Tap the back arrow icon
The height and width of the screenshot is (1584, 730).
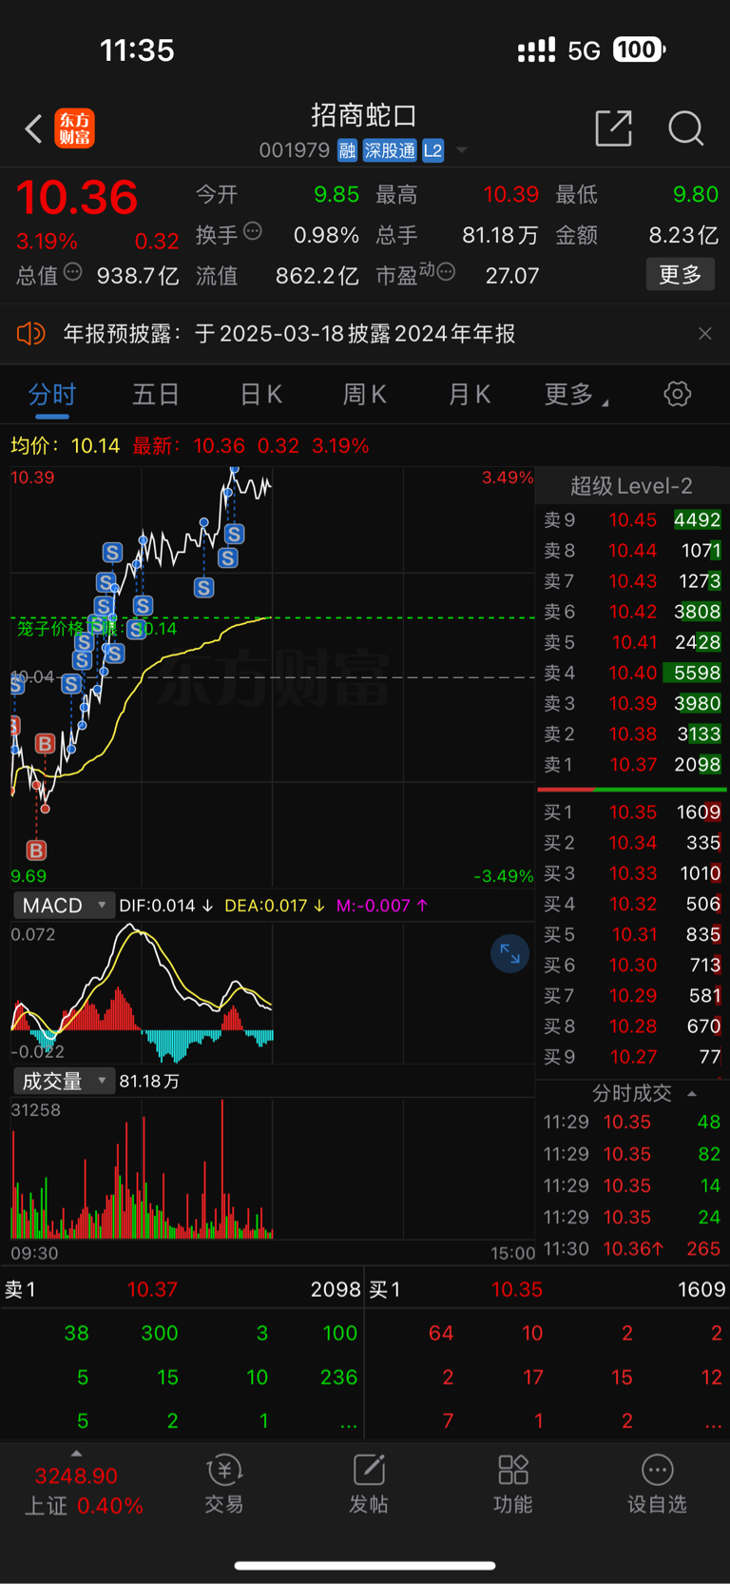(x=33, y=128)
